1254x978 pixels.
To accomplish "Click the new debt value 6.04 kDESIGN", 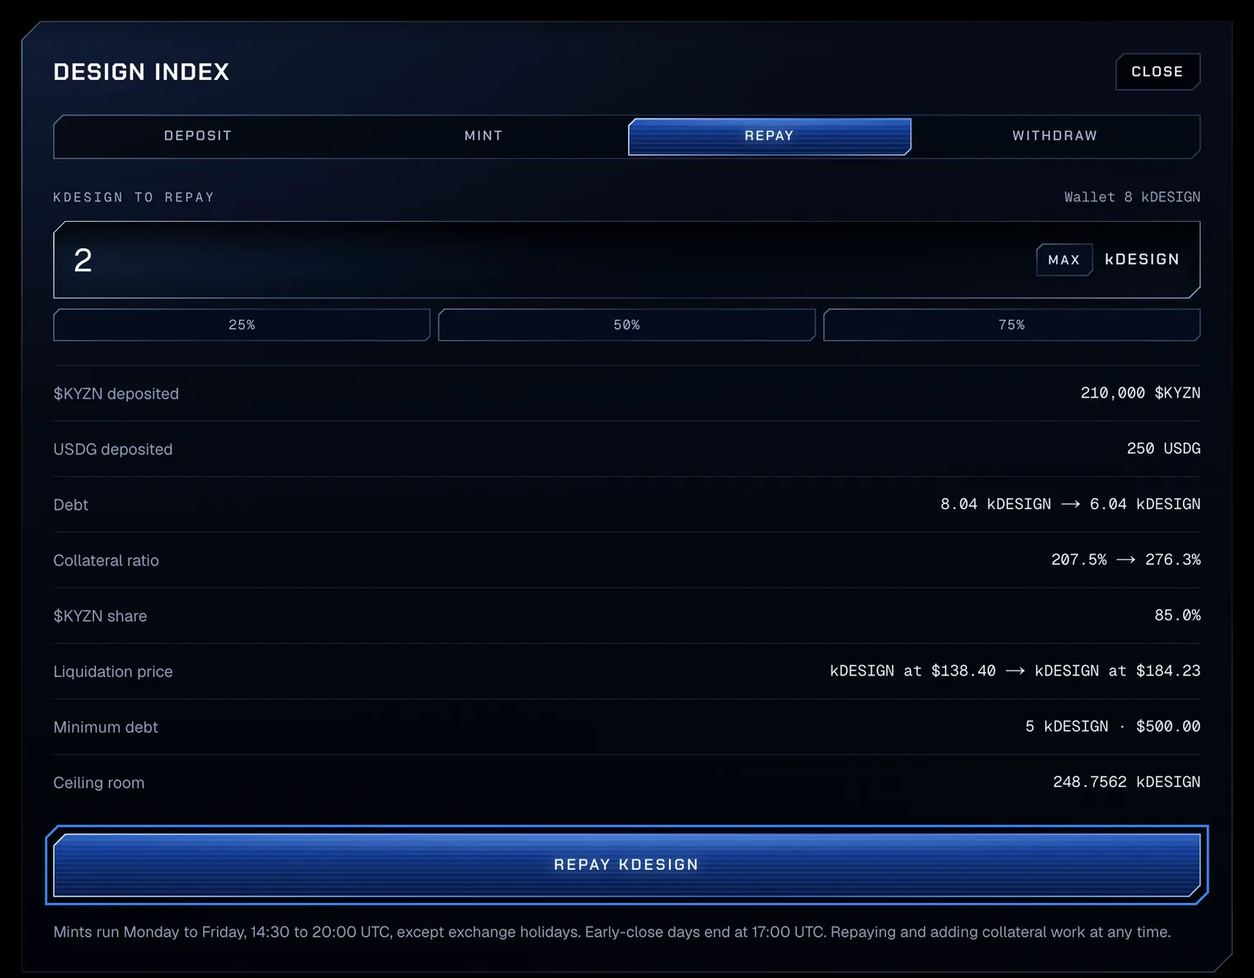I will pos(1145,504).
